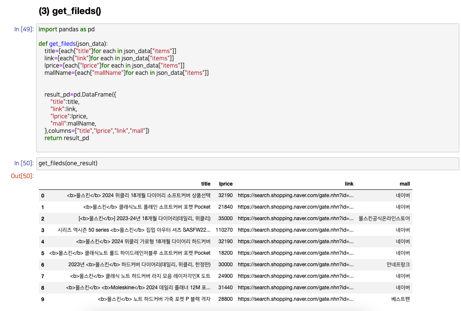Screen dimensions: 461x311
Task: Click the In [49] prompt label
Action: pos(24,29)
